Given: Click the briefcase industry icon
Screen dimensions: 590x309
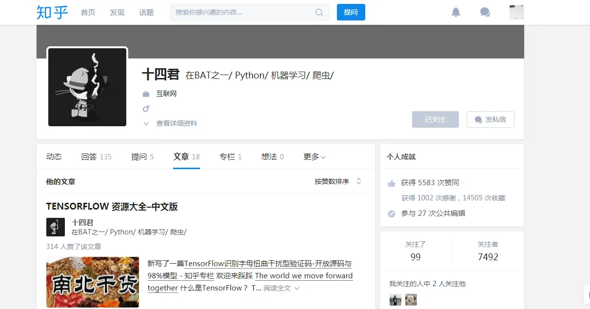Looking at the screenshot, I should [x=146, y=94].
